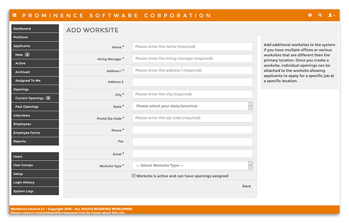Click the Save button
Viewport: 349px width, 223px height.
point(246,186)
